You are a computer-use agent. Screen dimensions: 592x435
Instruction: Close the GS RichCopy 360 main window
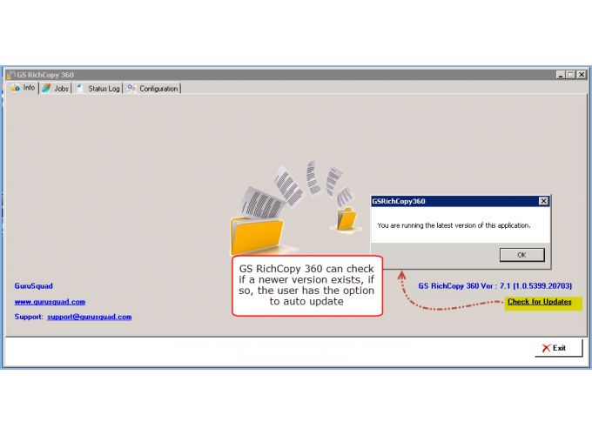[582, 75]
